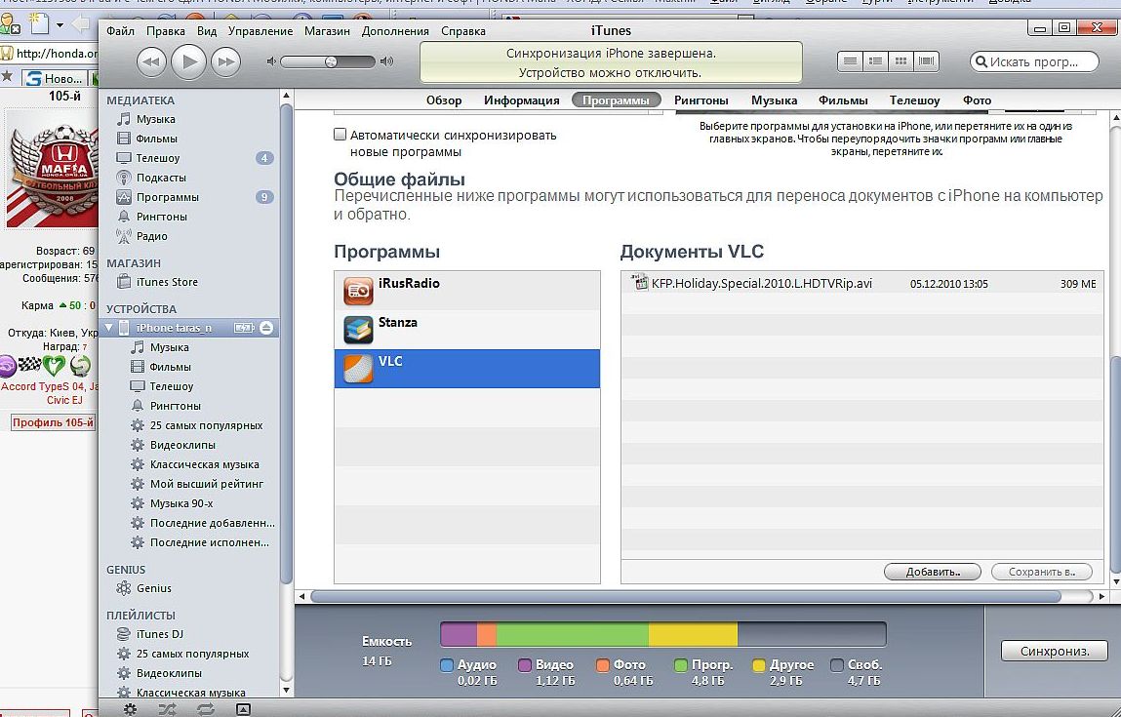Switch to grid view icon
The image size is (1121, 717).
[x=901, y=61]
